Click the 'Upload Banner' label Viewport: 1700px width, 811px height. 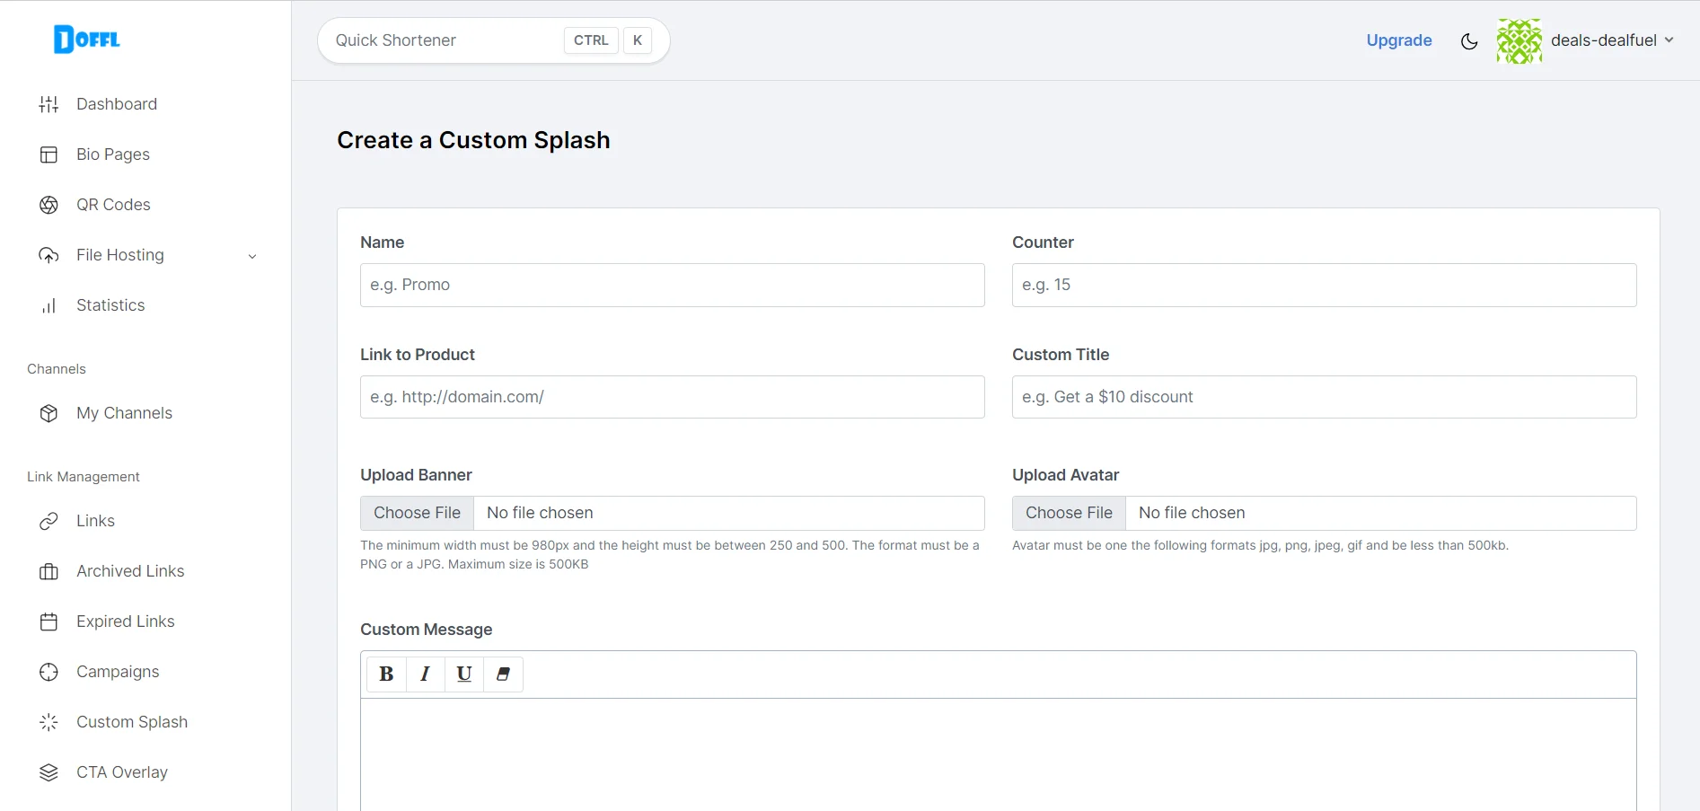tap(416, 475)
